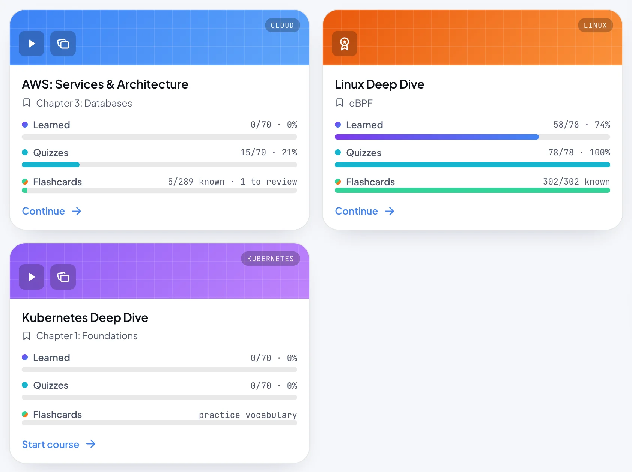Click the Quizzes label on AWS card

pos(51,153)
